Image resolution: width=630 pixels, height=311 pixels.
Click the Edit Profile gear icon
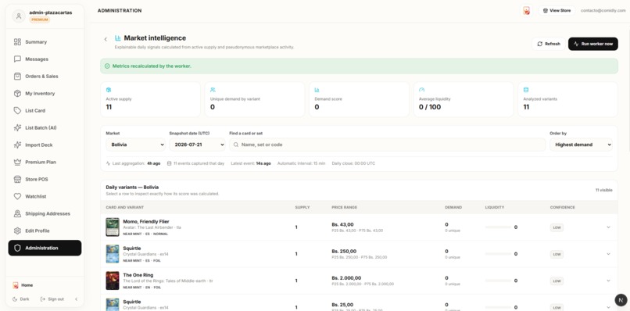[x=17, y=231]
